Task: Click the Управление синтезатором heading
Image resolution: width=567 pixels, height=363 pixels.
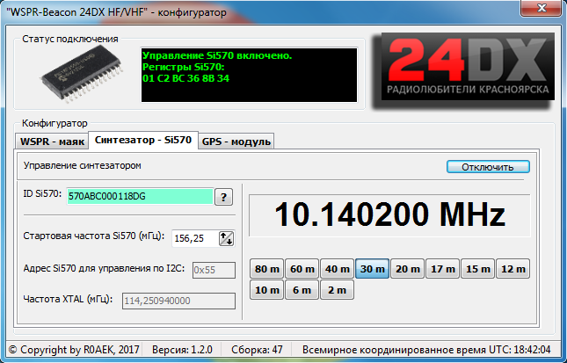Action: click(x=83, y=165)
